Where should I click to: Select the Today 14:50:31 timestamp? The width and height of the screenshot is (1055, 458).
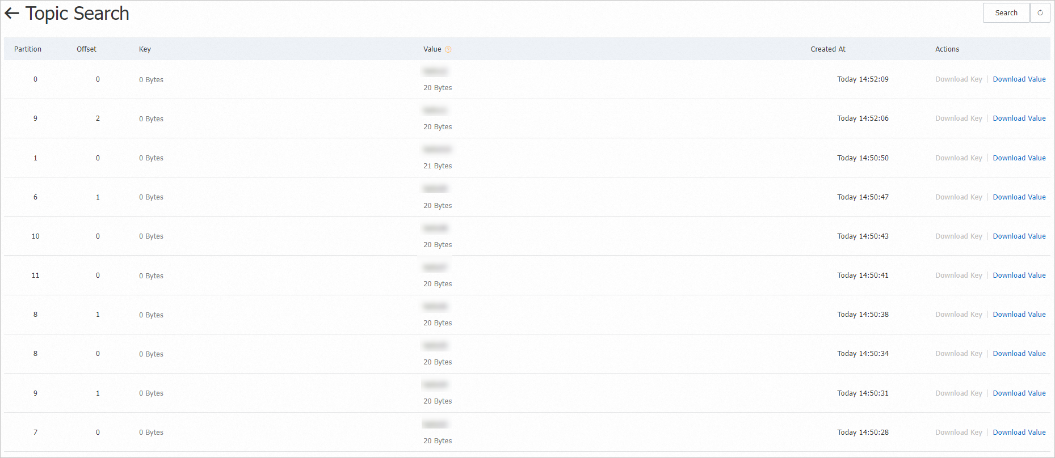coord(863,393)
